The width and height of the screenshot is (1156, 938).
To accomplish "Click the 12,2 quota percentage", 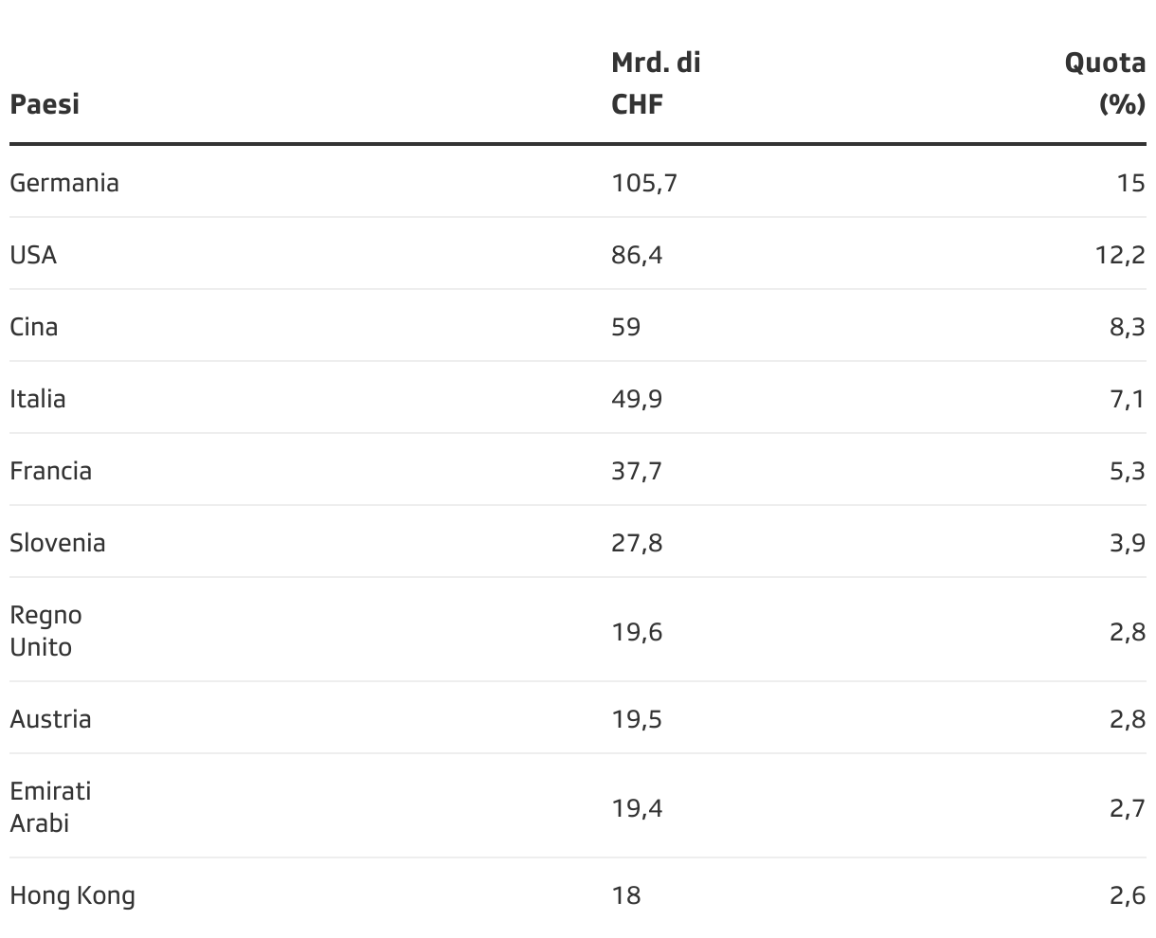I will coord(1121,254).
